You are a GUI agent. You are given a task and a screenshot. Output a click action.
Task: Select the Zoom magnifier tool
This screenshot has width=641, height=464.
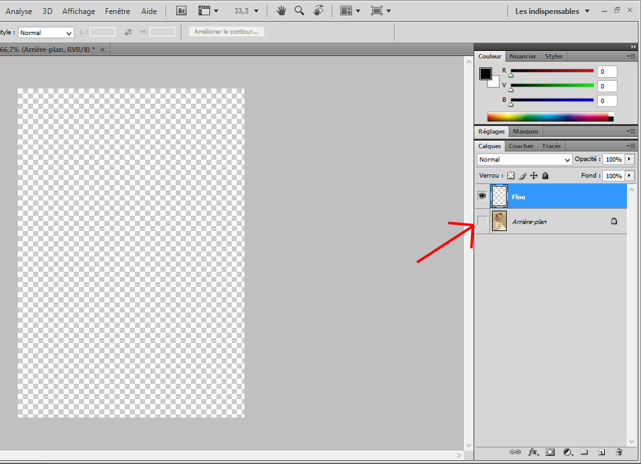click(x=299, y=11)
